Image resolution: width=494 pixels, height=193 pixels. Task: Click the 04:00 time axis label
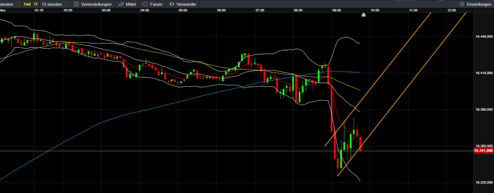tap(145, 10)
